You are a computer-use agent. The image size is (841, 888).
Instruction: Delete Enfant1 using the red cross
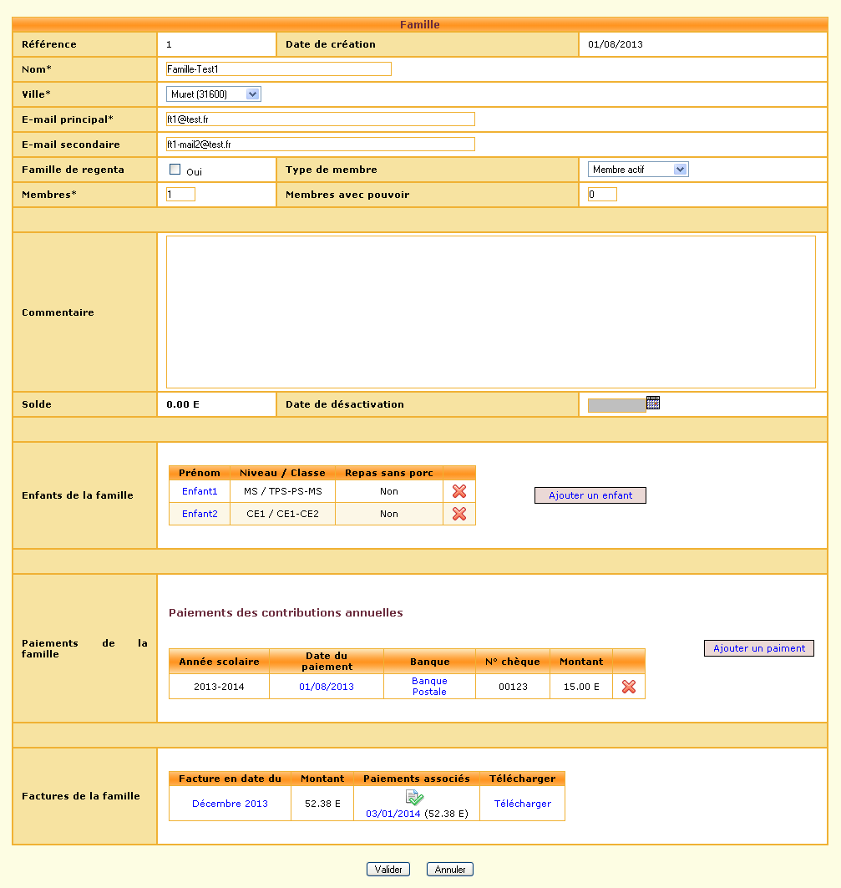pyautogui.click(x=458, y=491)
